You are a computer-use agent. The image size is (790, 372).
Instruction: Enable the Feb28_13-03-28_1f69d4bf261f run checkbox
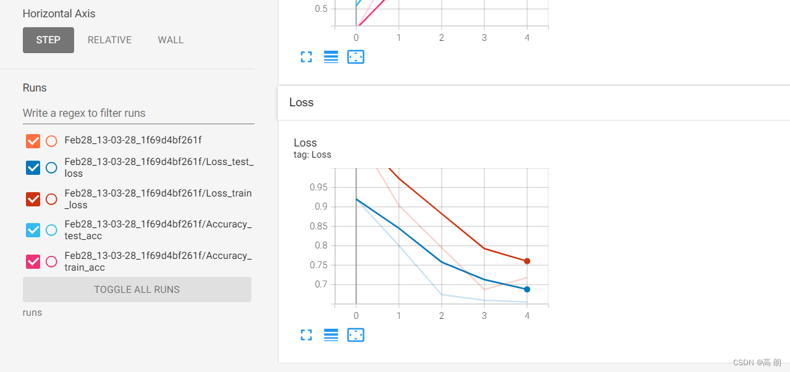coord(33,141)
